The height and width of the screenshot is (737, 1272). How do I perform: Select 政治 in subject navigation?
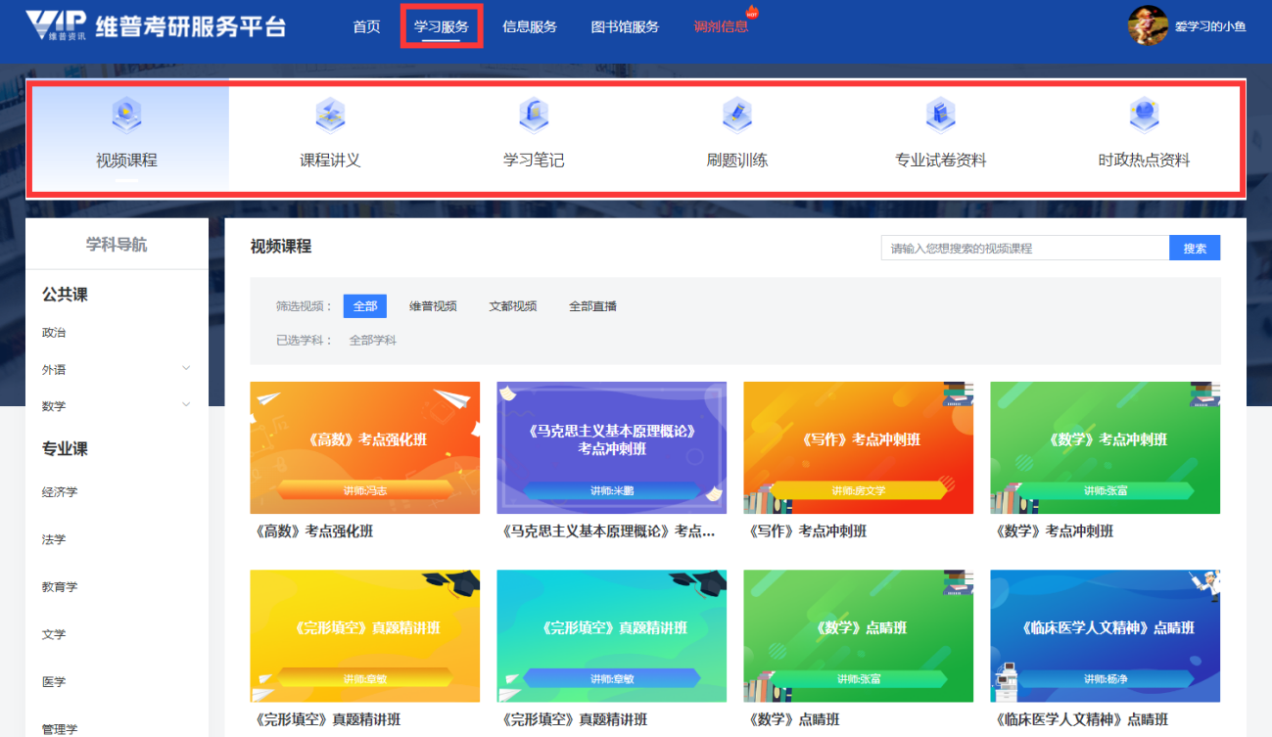pos(54,333)
